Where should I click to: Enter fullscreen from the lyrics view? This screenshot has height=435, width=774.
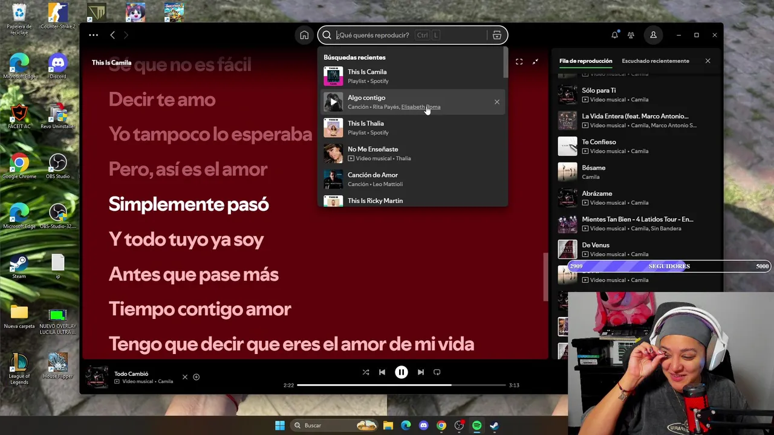(519, 62)
